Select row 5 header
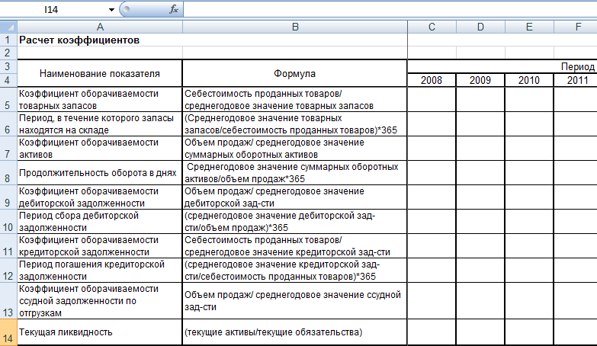This screenshot has height=346, width=597. 8,99
